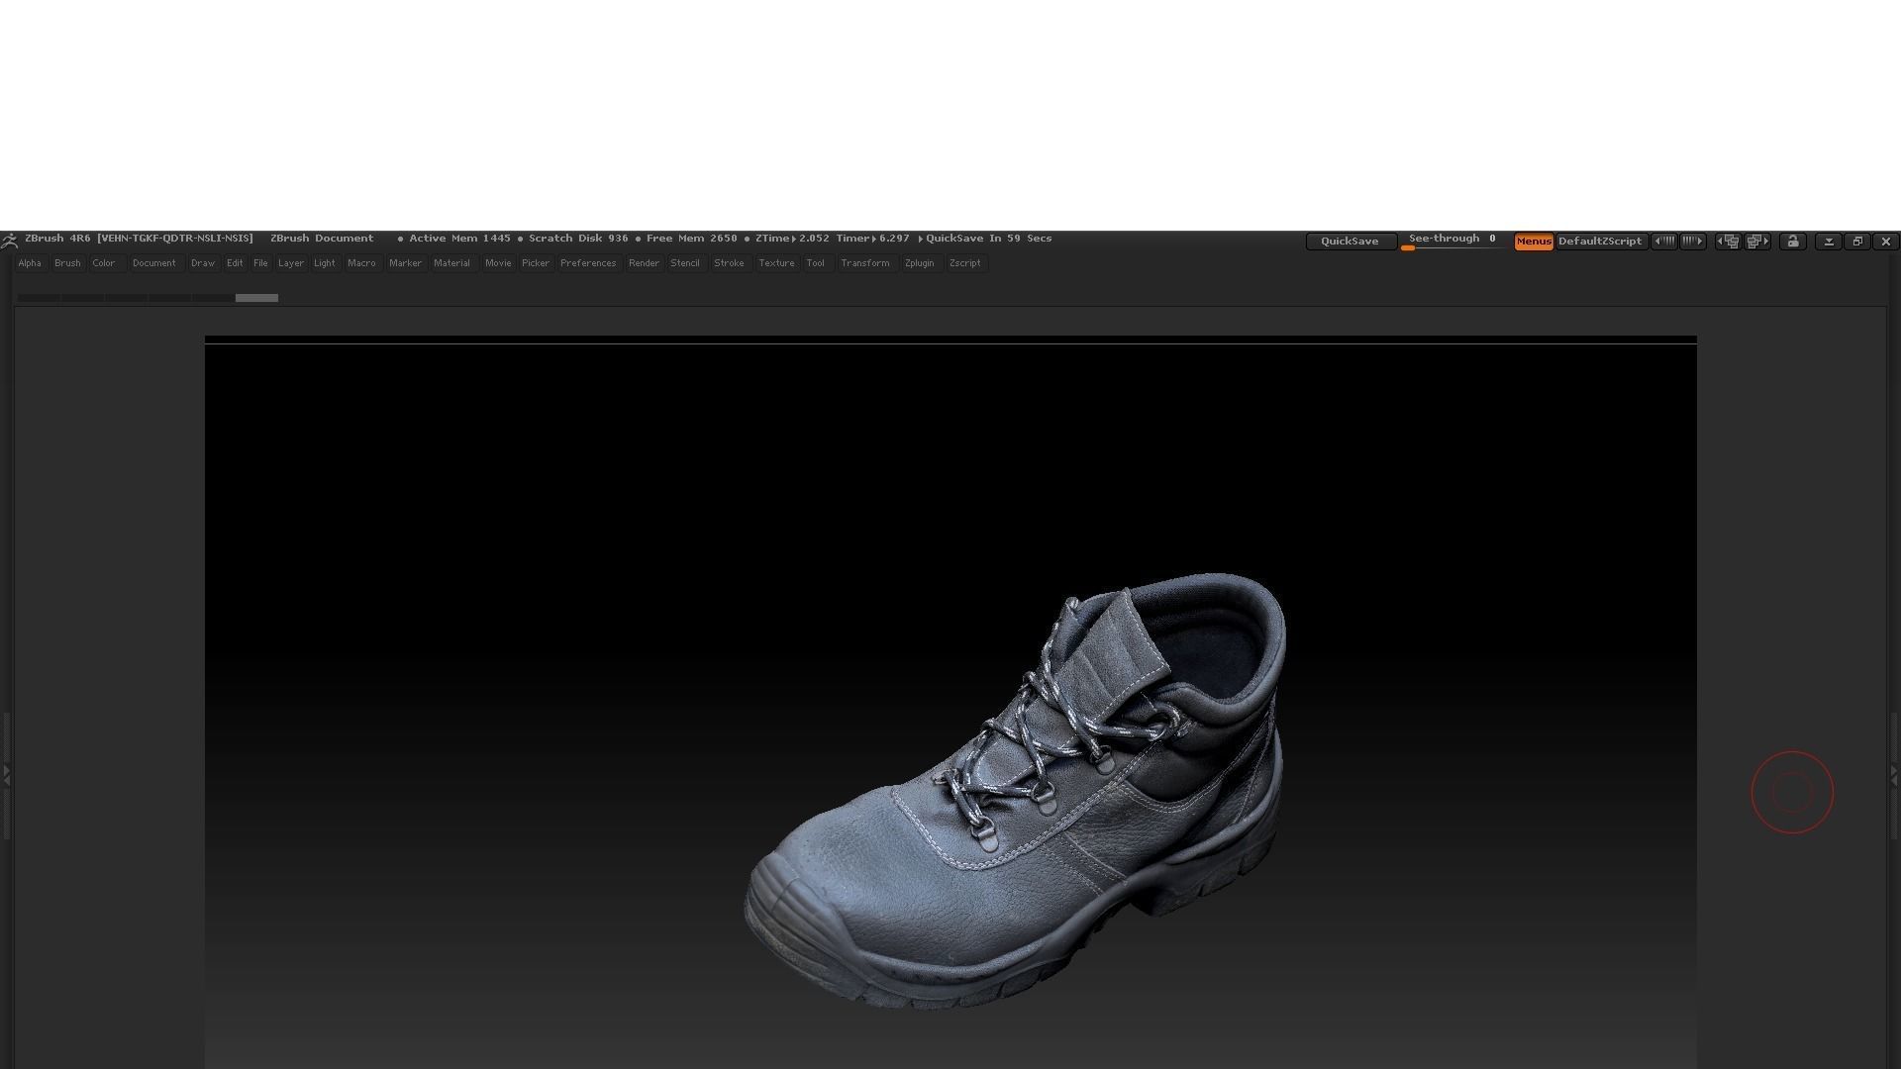Click the 'Free Mem 2650' status text
The width and height of the screenshot is (1901, 1069).
(691, 239)
